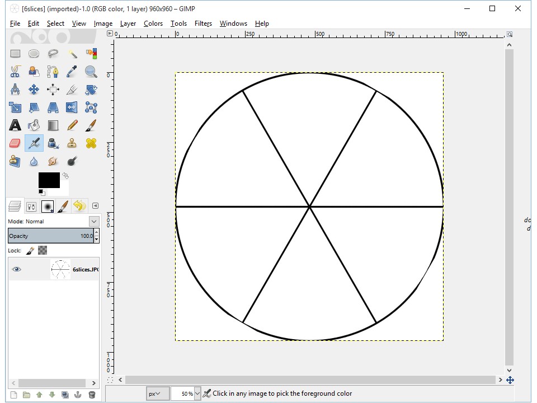Image resolution: width=537 pixels, height=403 pixels.
Task: Select the Smudge tool
Action: tap(53, 161)
